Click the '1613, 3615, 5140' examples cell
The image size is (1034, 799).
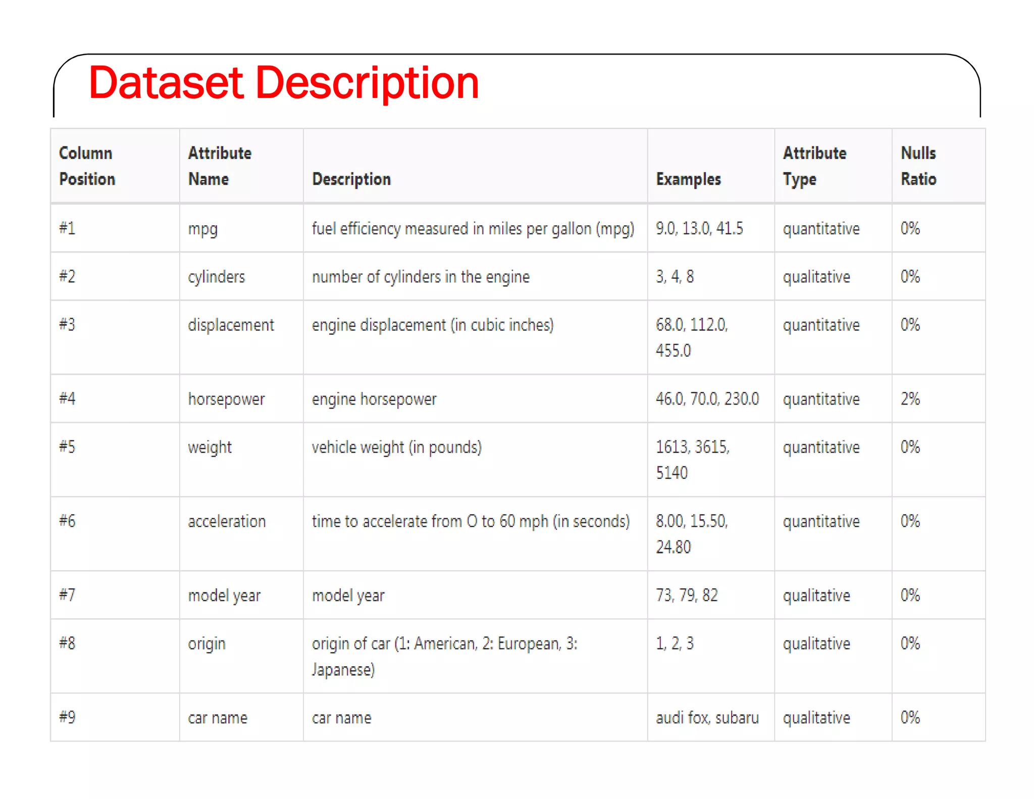pyautogui.click(x=711, y=460)
